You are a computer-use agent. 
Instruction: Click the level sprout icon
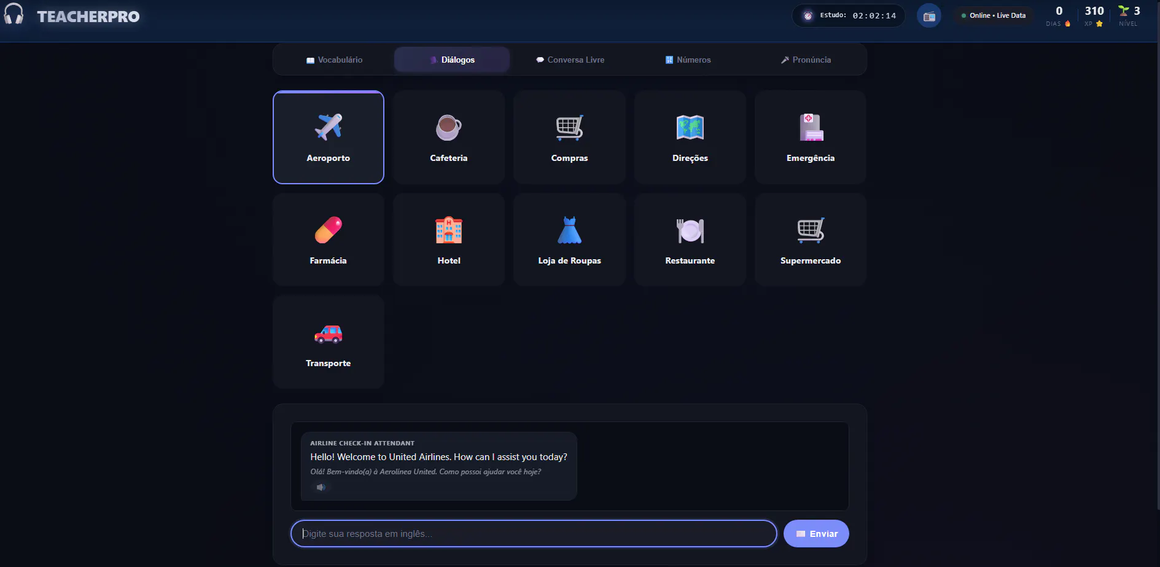tap(1124, 10)
